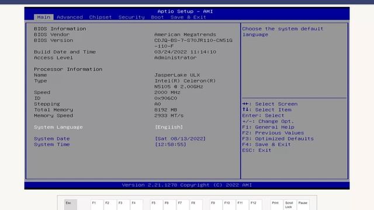Click the JasperLake ULX processor name
Screen dimensions: 374x210
[x=177, y=75]
